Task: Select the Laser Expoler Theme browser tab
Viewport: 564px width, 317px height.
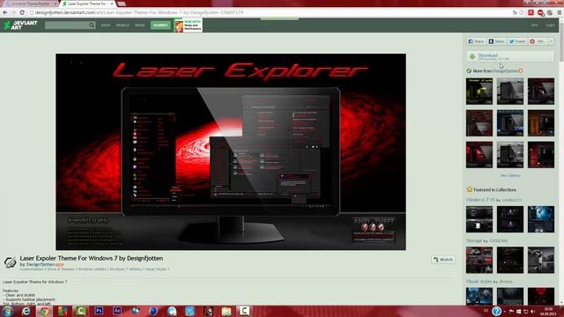Action: [87, 4]
